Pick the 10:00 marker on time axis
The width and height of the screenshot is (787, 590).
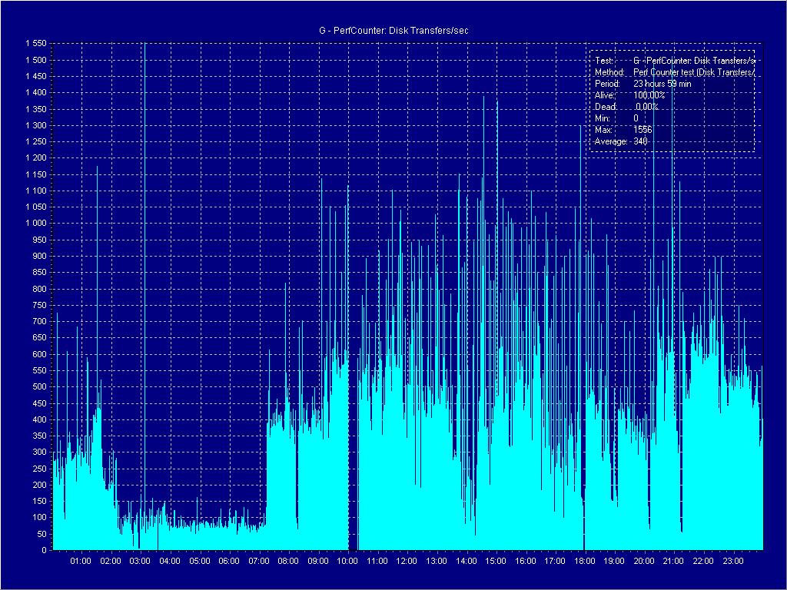347,562
